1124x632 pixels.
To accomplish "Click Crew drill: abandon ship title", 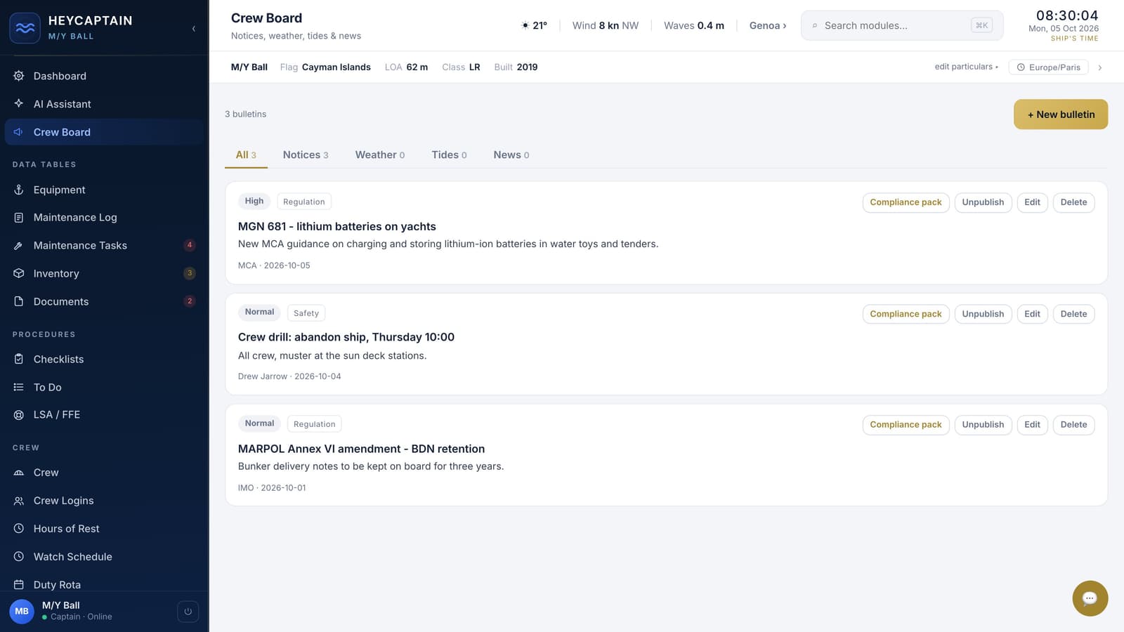I will 346,337.
